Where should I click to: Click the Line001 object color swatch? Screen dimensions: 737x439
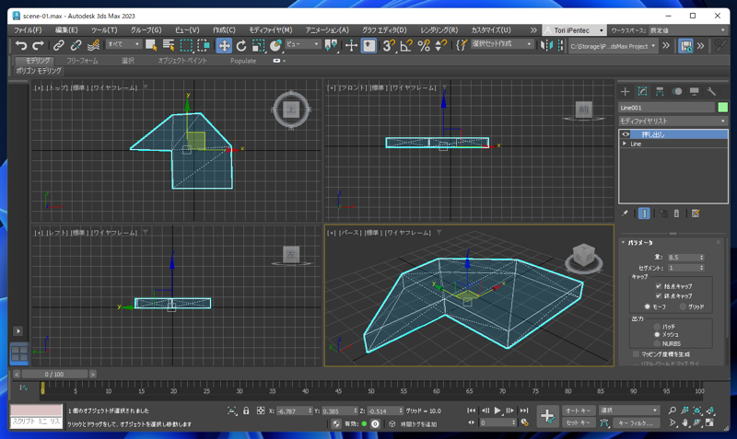[722, 108]
